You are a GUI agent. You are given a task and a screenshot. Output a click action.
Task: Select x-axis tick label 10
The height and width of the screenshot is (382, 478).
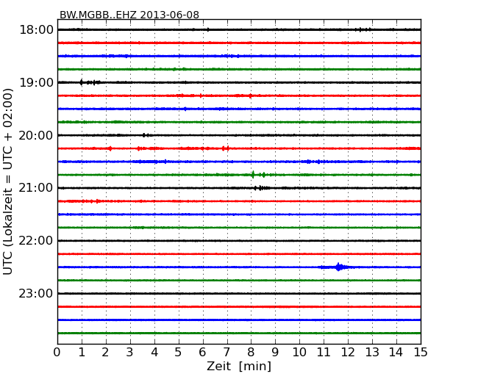point(299,353)
